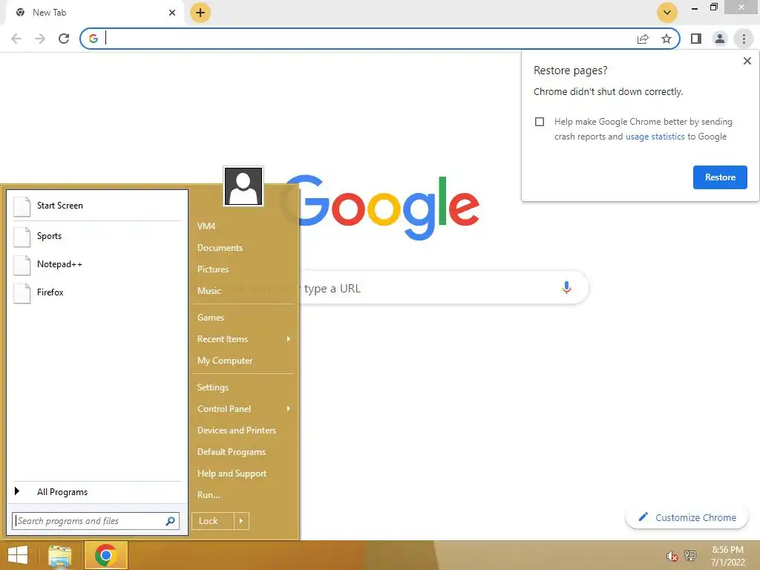The image size is (760, 570).
Task: Click the Chrome back navigation arrow
Action: pyautogui.click(x=16, y=39)
